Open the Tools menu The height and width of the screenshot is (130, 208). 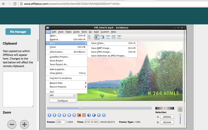[84, 32]
